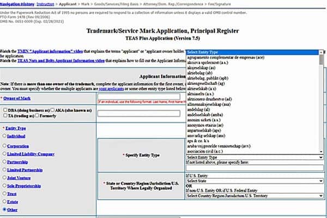Open TEAS Nuts and Bolts Applicant Information video
The height and width of the screenshot is (218, 327).
(61, 60)
